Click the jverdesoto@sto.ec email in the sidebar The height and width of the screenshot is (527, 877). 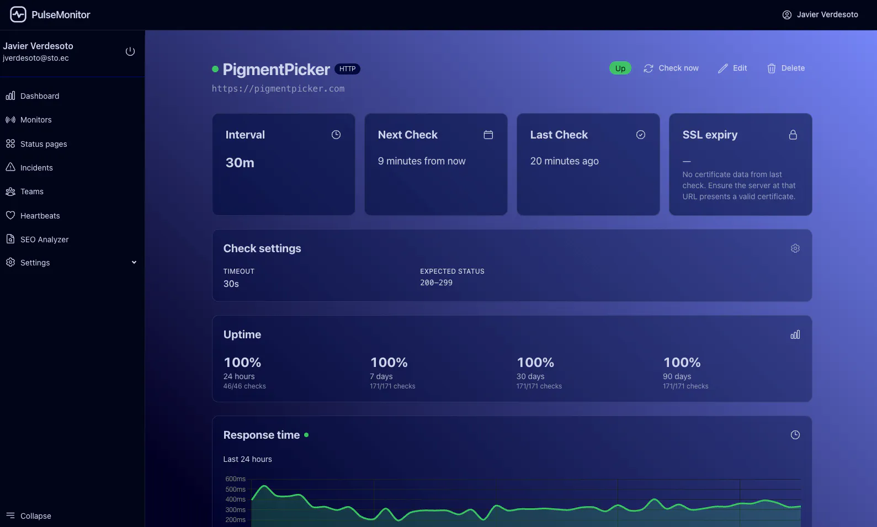pyautogui.click(x=36, y=58)
